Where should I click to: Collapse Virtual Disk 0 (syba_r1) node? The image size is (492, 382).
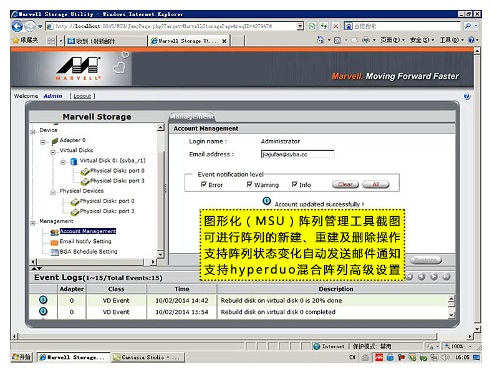pos(63,162)
